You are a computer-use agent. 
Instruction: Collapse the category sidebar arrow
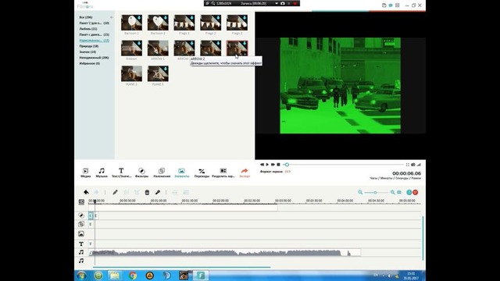pos(111,17)
